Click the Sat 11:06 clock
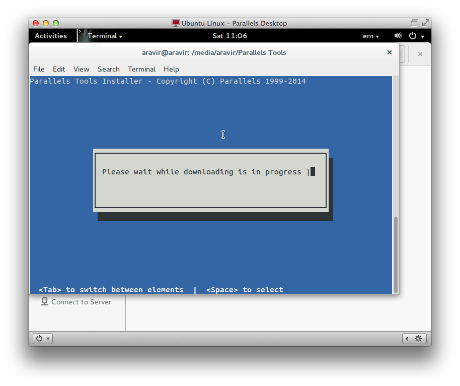460x386 pixels. pos(229,36)
